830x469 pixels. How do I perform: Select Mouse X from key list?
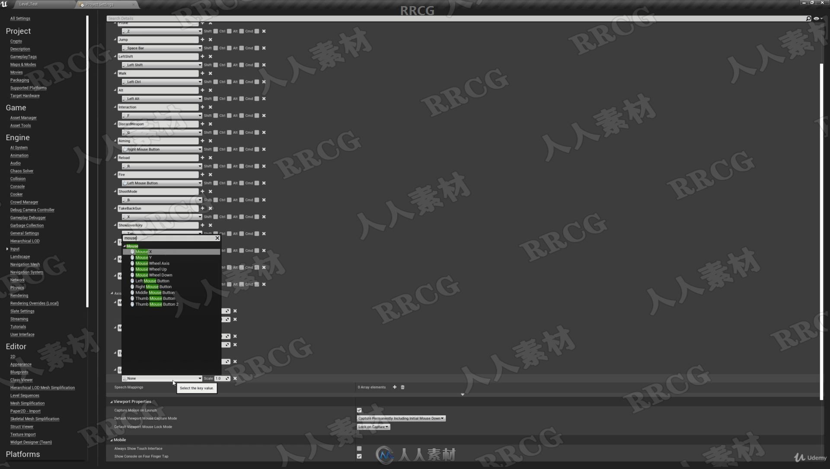[x=171, y=252]
